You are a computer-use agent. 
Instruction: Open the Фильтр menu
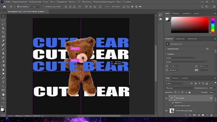[x=72, y=2]
